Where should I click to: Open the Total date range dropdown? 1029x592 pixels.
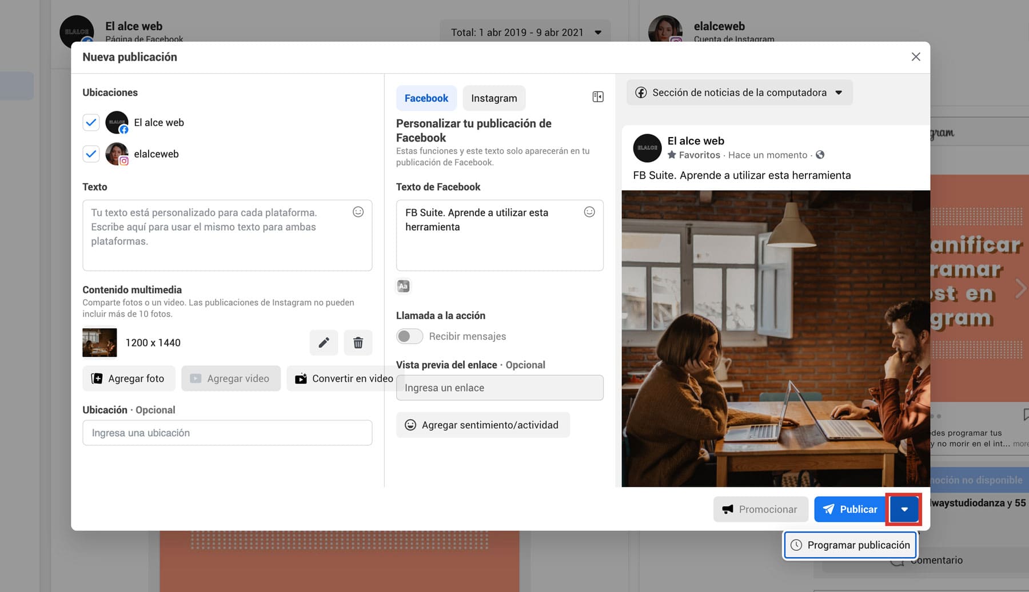(525, 33)
